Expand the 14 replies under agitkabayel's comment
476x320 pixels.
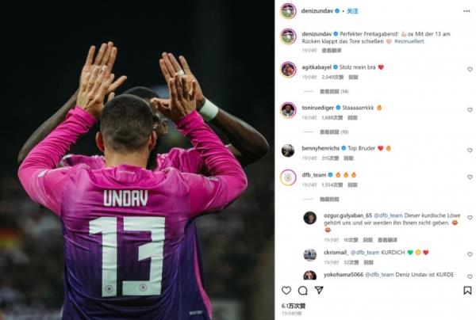click(x=334, y=91)
